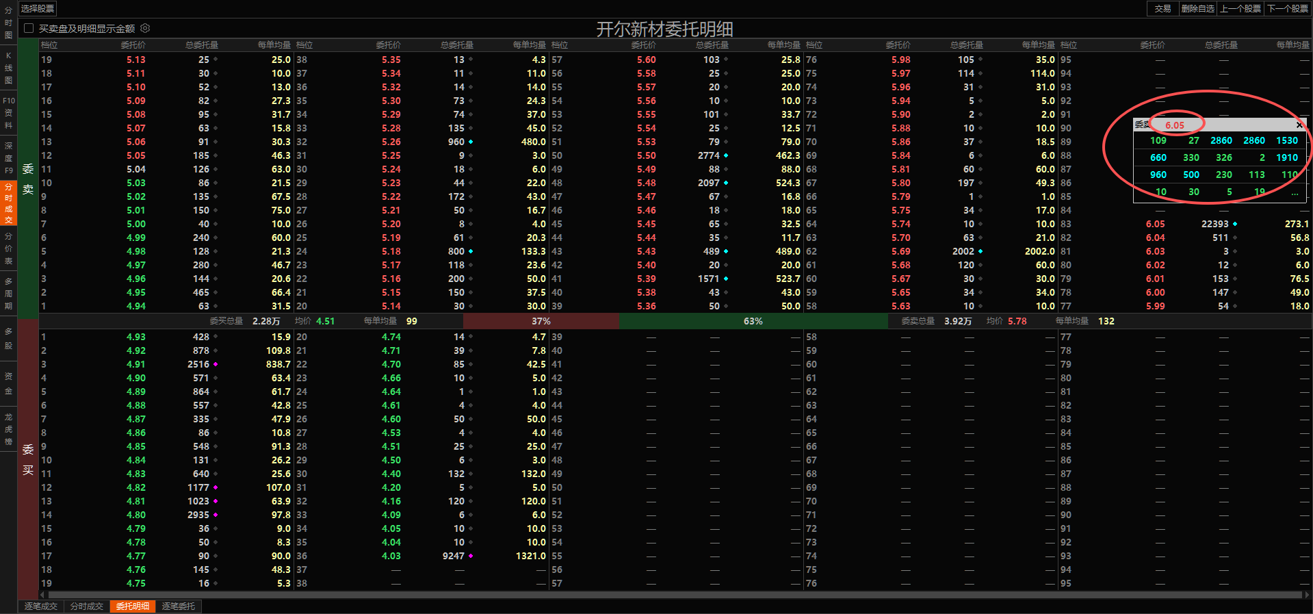Click the cyan diamond beside 2097 at 5.48
This screenshot has height=614, width=1313.
pyautogui.click(x=726, y=183)
